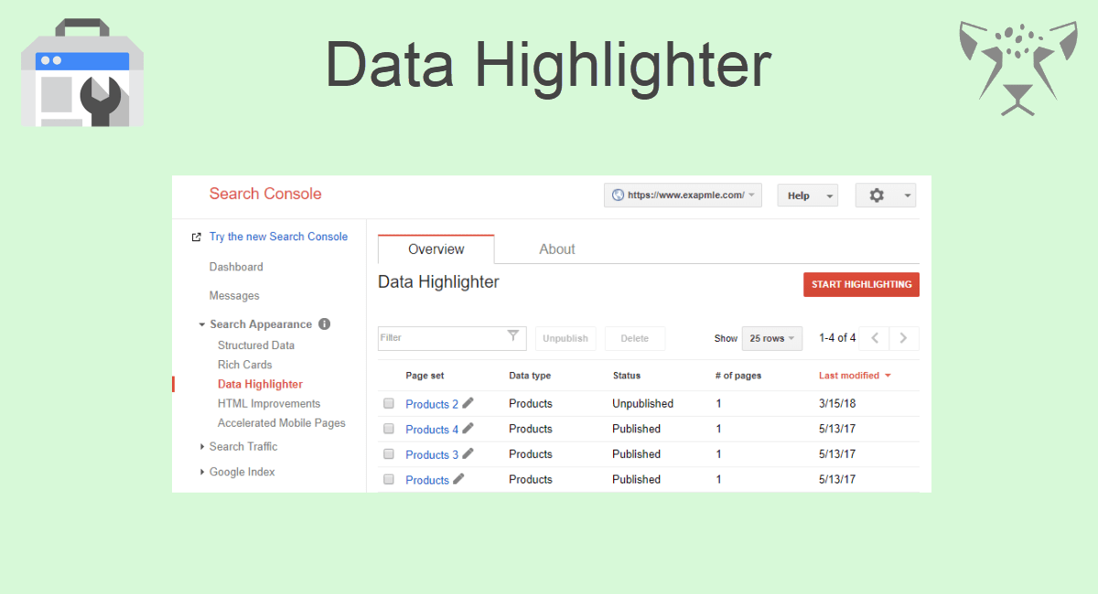Open Messages in the sidebar

pos(234,296)
